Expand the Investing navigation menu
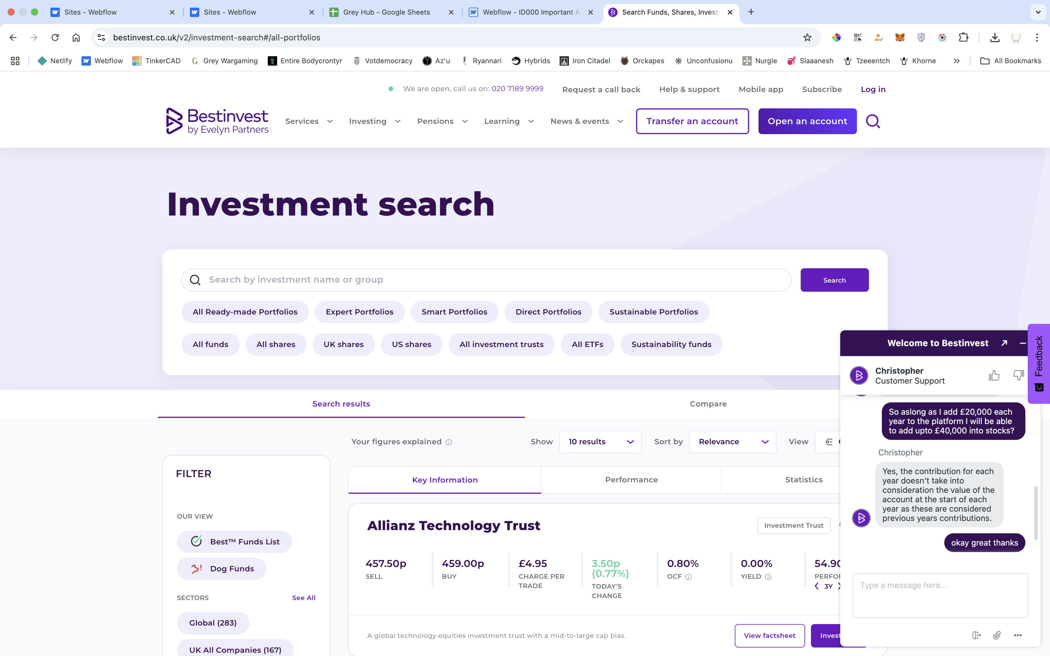 tap(374, 122)
